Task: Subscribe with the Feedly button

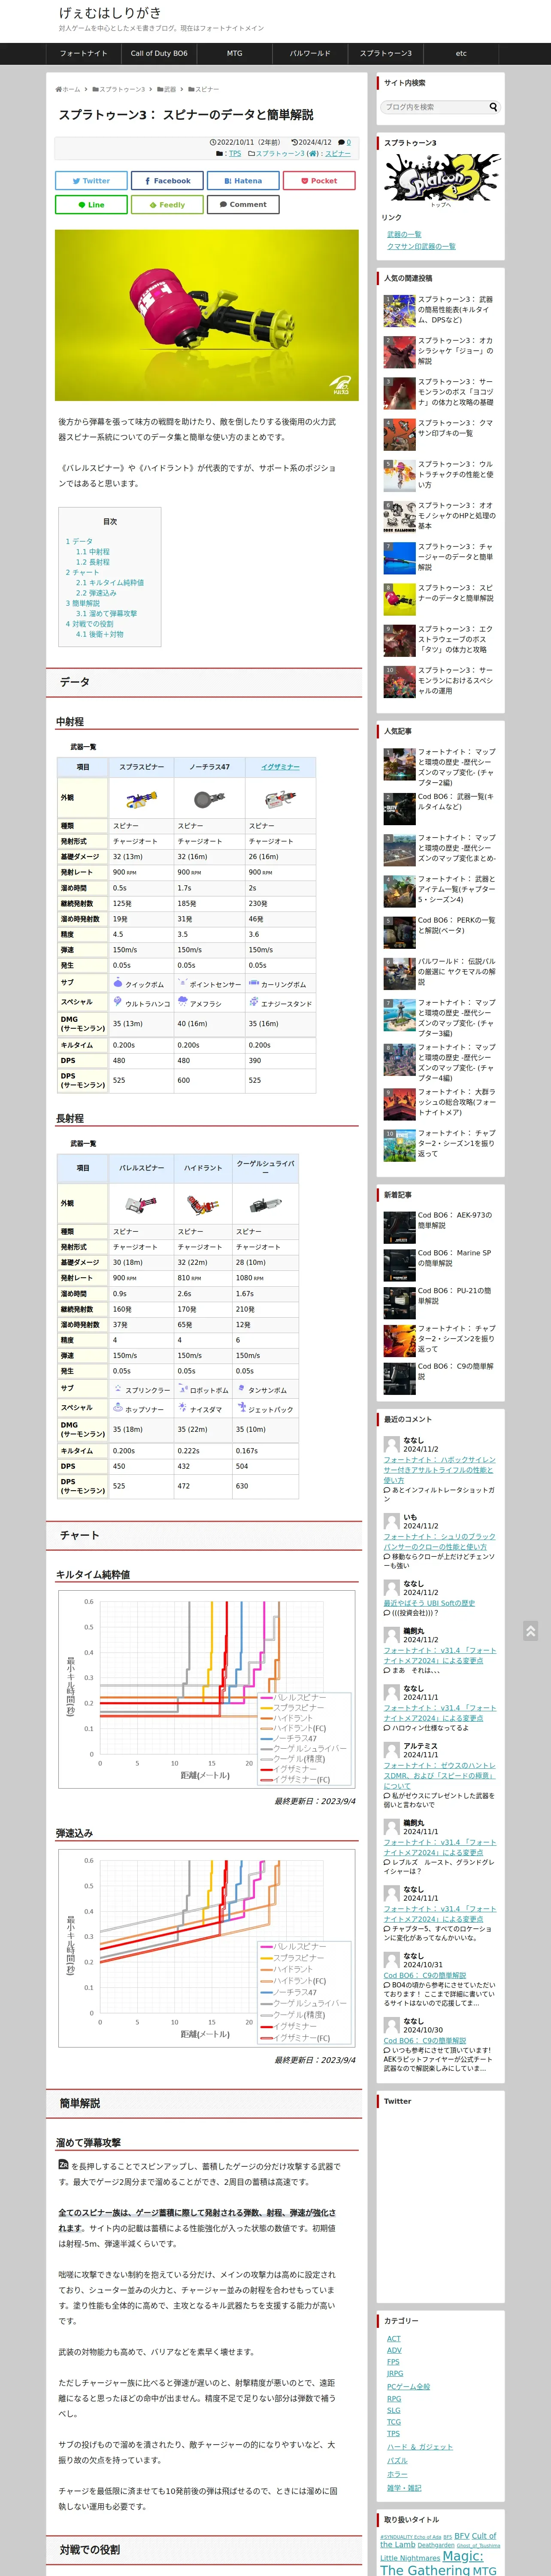Action: pos(167,205)
